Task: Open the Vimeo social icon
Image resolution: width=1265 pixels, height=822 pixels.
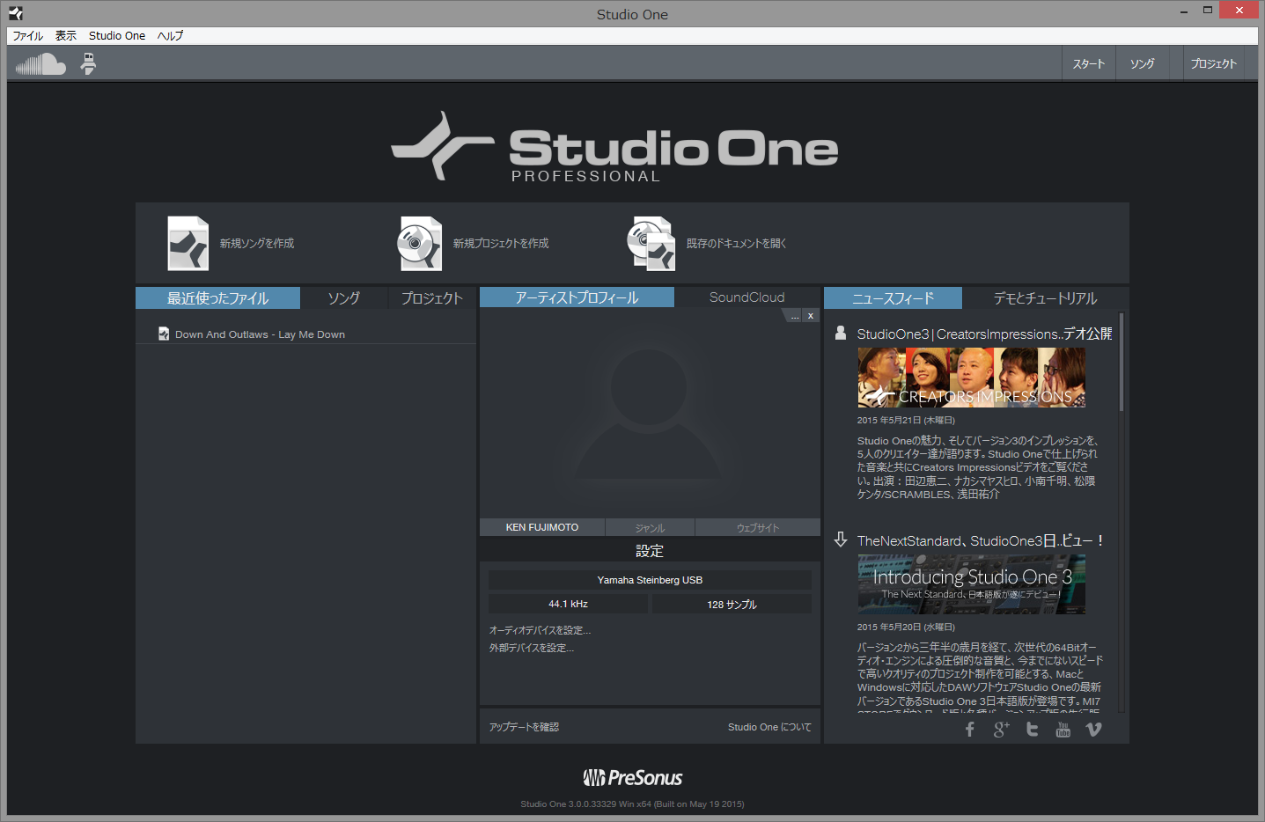Action: (x=1094, y=730)
